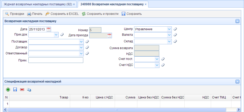Close the 248988 Возвратная накладная tab
This screenshot has width=244, height=112.
146,4
